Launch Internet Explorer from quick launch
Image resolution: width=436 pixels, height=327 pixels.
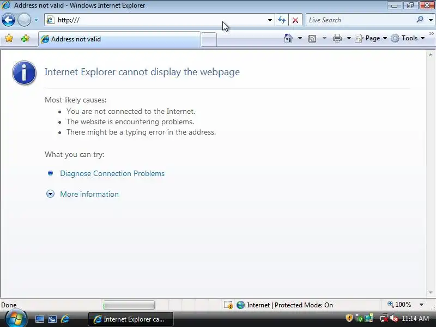pos(65,319)
